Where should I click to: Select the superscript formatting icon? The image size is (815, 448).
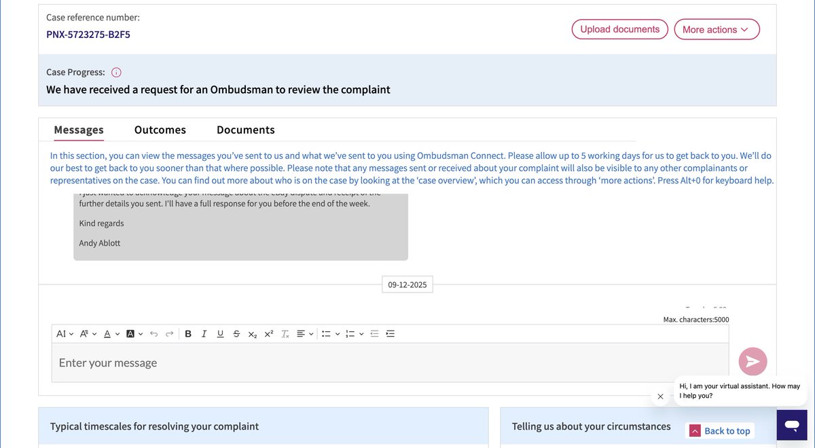(268, 333)
